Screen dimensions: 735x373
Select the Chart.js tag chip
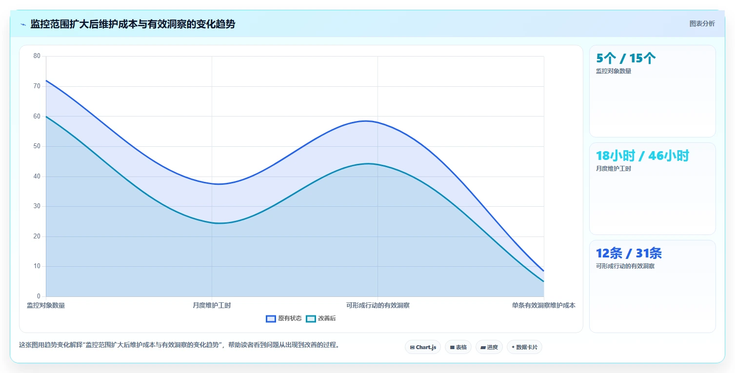coord(423,347)
